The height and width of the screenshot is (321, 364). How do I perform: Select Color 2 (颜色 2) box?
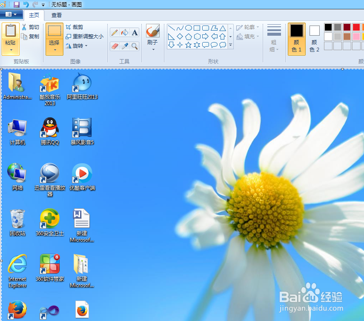314,39
